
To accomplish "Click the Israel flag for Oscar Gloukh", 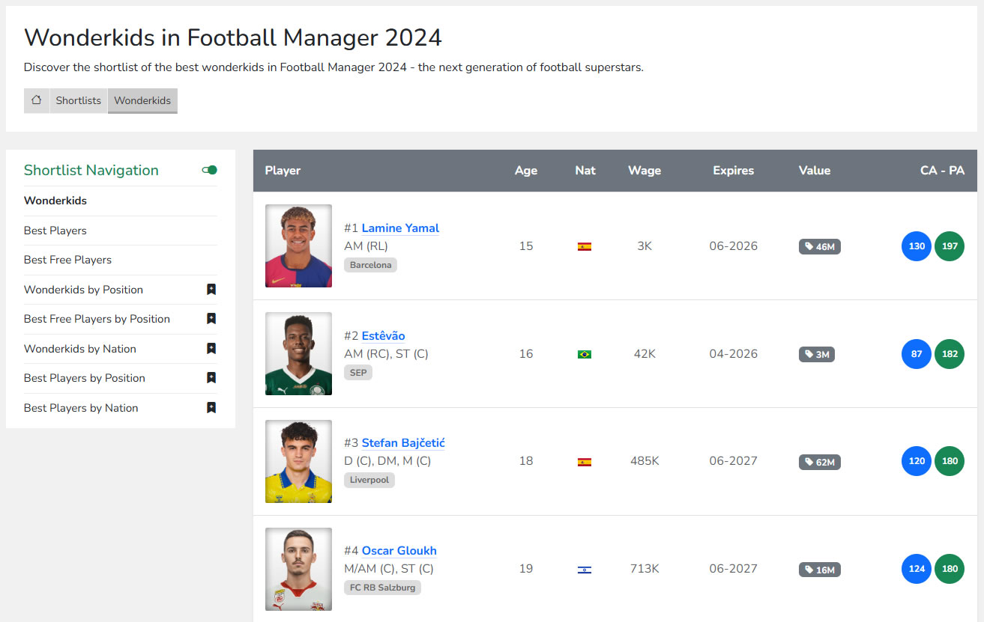I will point(585,570).
